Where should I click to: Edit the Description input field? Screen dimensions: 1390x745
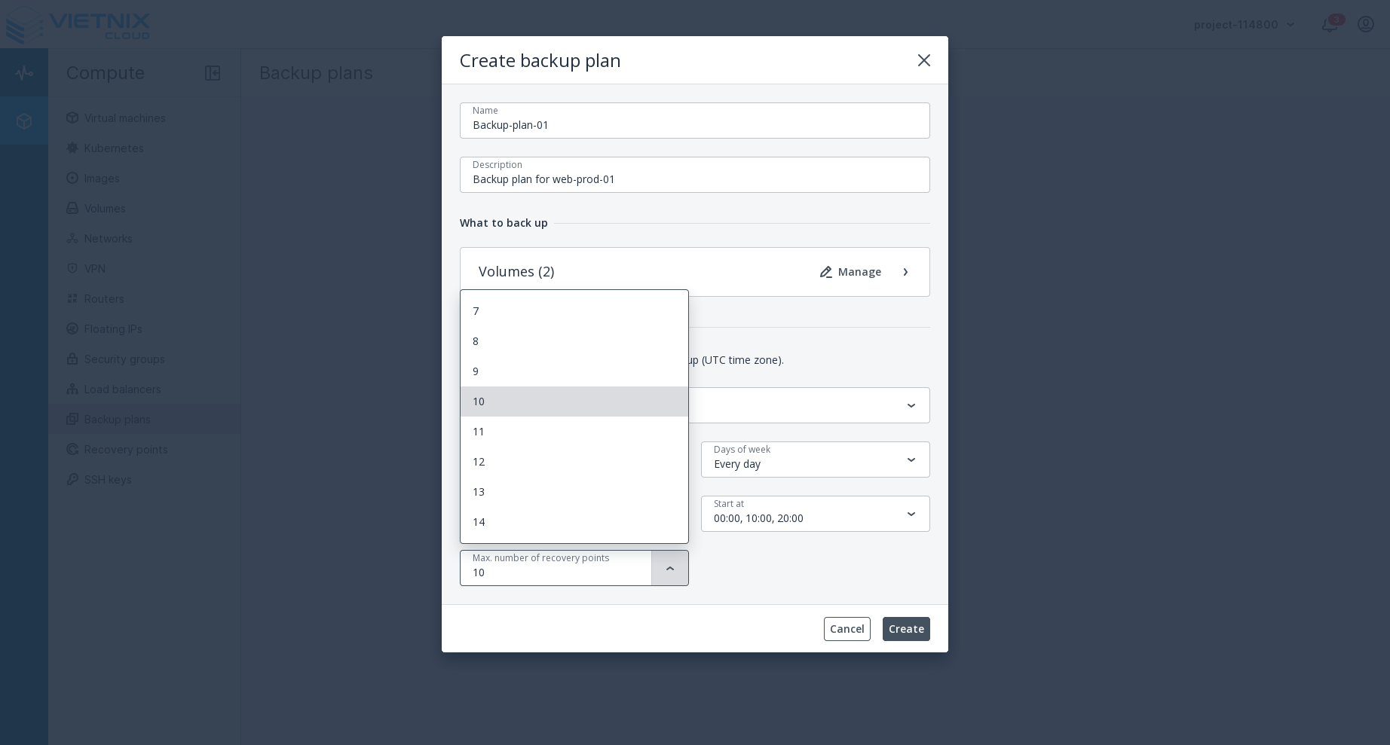pyautogui.click(x=694, y=179)
